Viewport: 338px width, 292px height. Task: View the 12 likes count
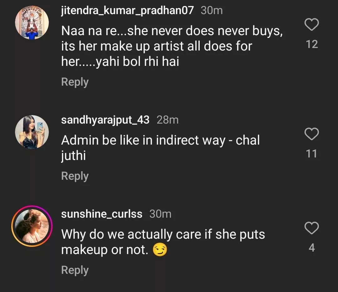[312, 44]
